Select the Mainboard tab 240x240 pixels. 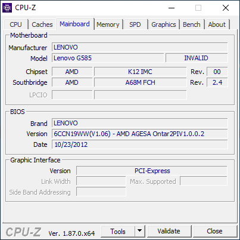pos(74,24)
